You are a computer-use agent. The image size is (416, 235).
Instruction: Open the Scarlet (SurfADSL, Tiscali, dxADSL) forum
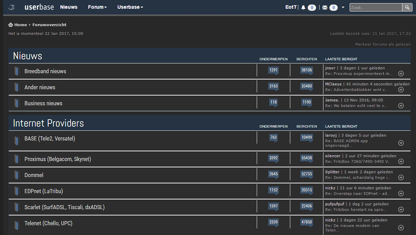65,207
